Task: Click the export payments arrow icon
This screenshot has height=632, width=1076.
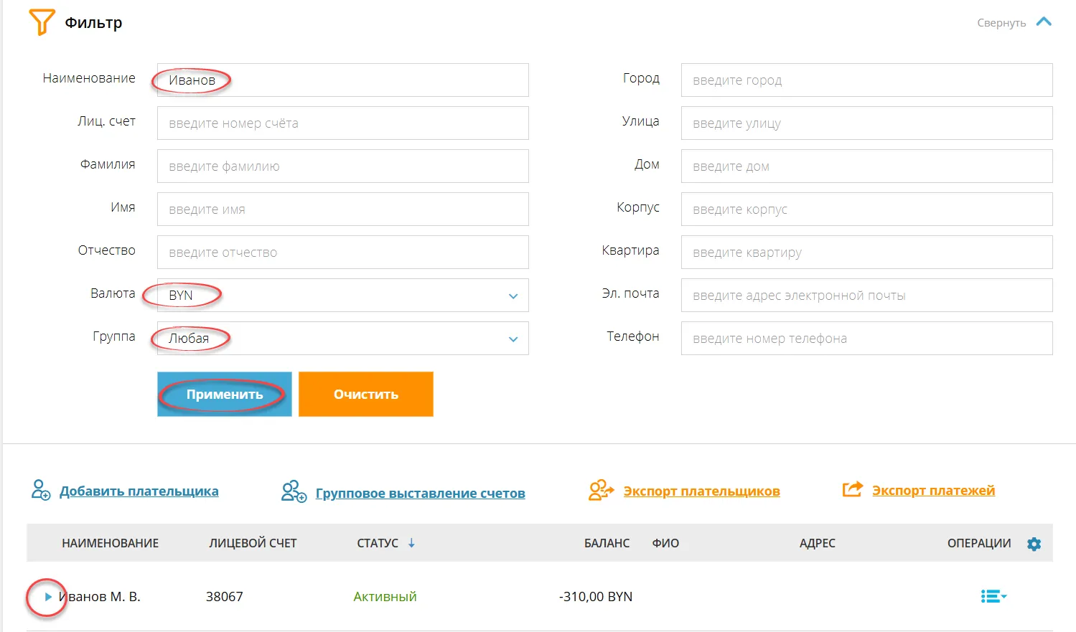Action: point(852,489)
